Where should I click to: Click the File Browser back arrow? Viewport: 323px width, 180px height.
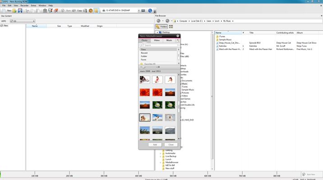point(158,21)
